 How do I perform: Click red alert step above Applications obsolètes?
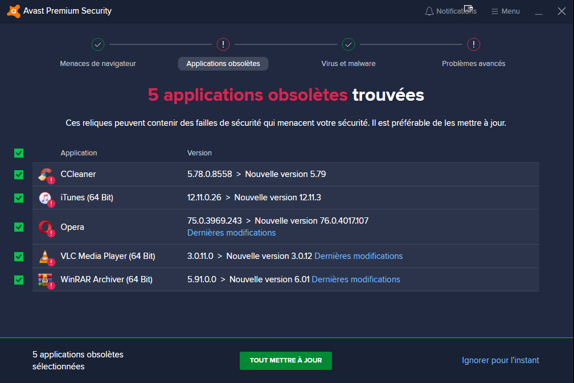point(223,44)
